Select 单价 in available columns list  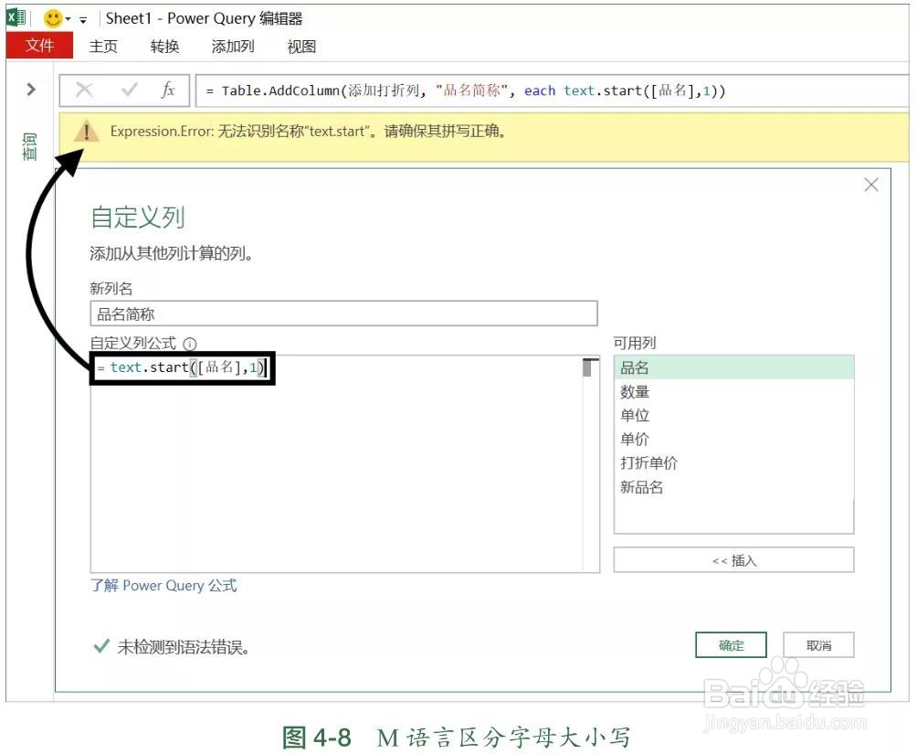point(733,439)
